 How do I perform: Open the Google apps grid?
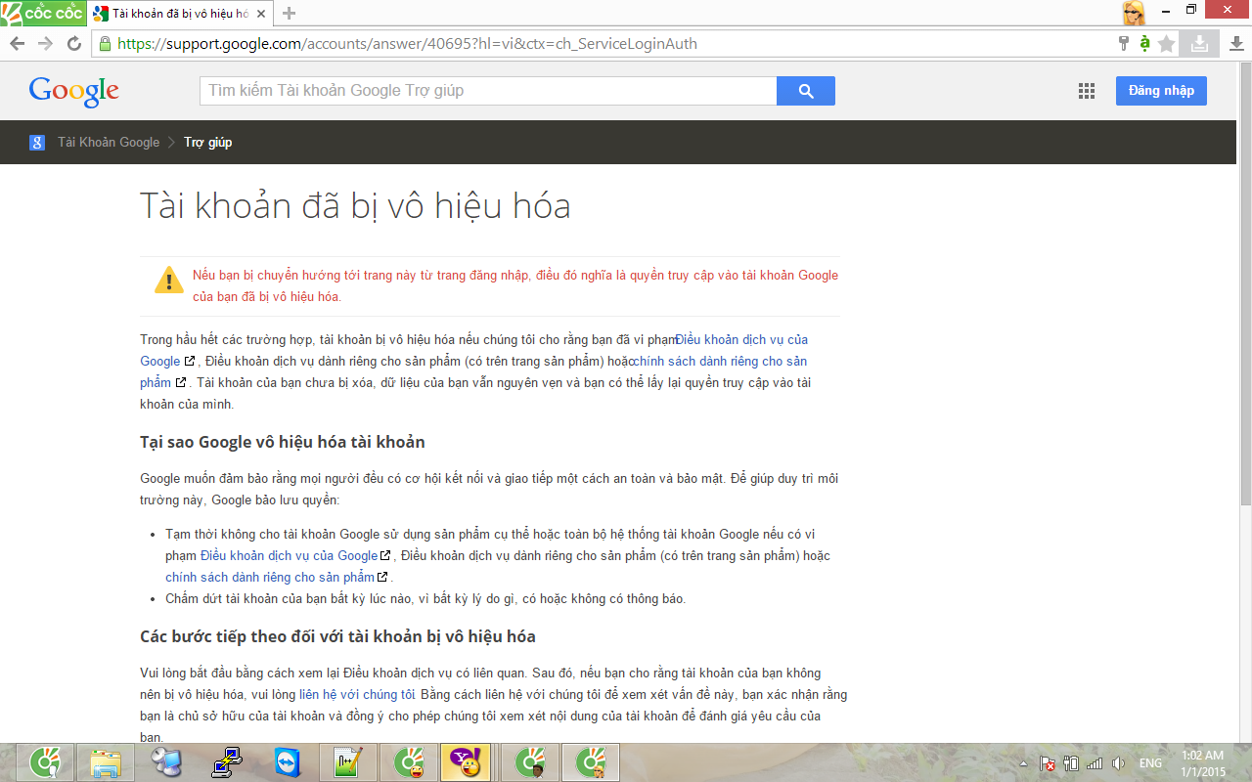(x=1086, y=91)
